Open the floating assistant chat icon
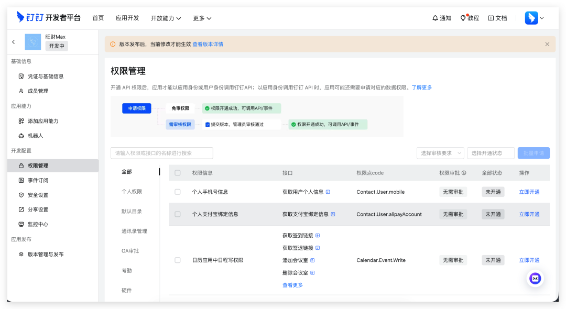The image size is (566, 309). 535,279
